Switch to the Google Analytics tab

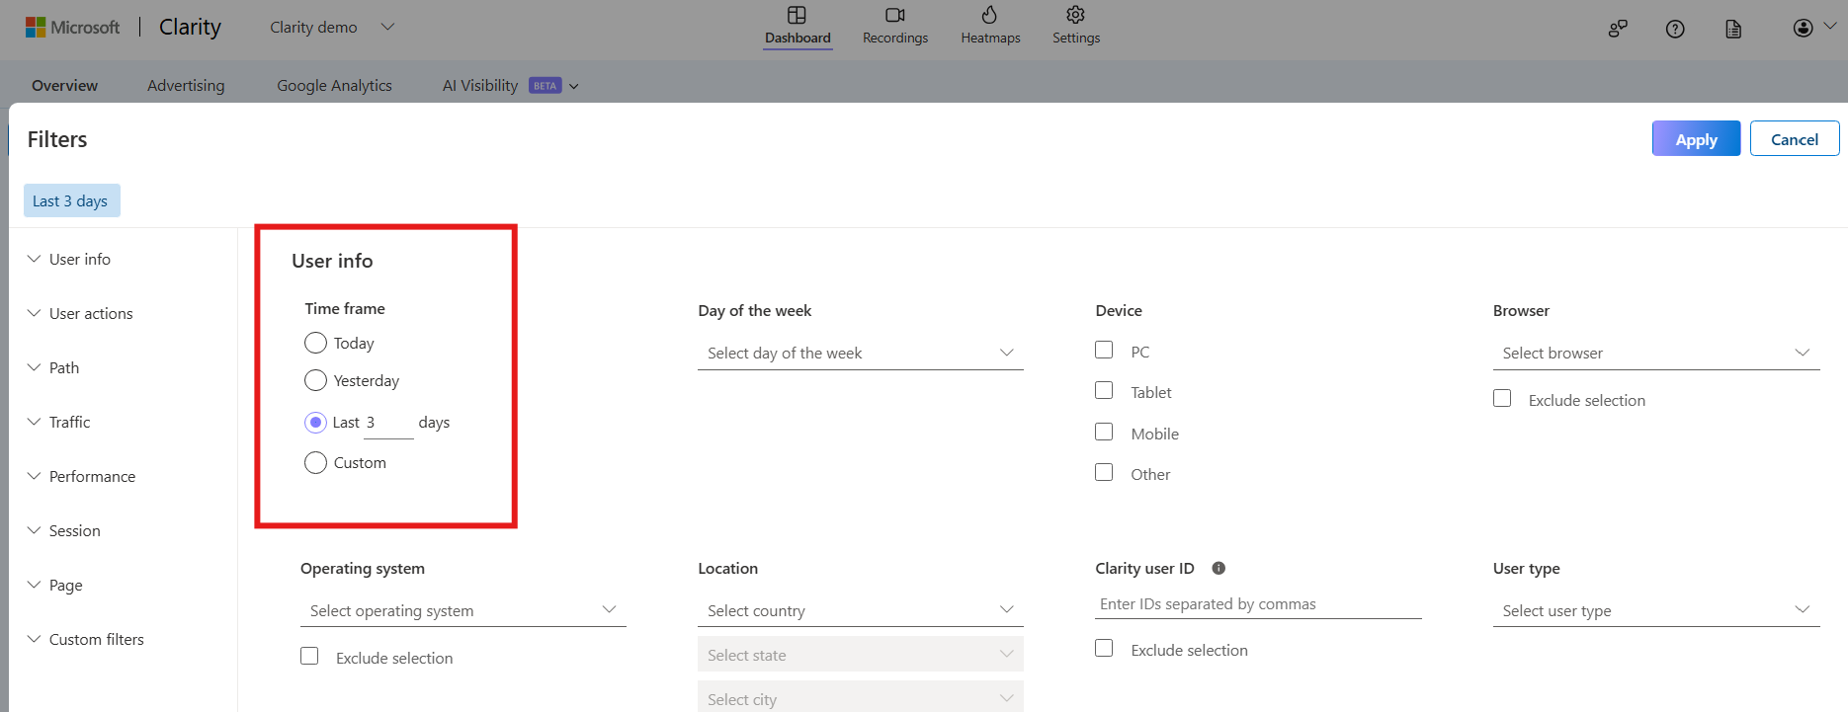pos(334,86)
